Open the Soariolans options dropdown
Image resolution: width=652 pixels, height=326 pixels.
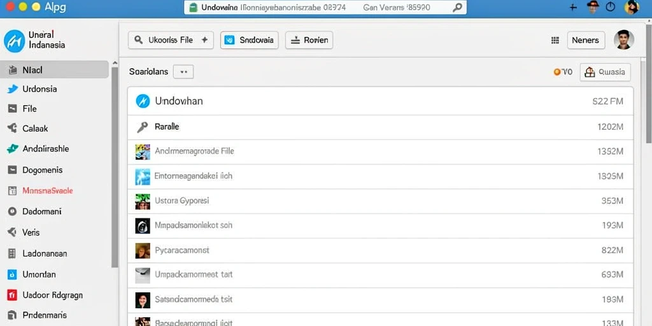pos(183,71)
